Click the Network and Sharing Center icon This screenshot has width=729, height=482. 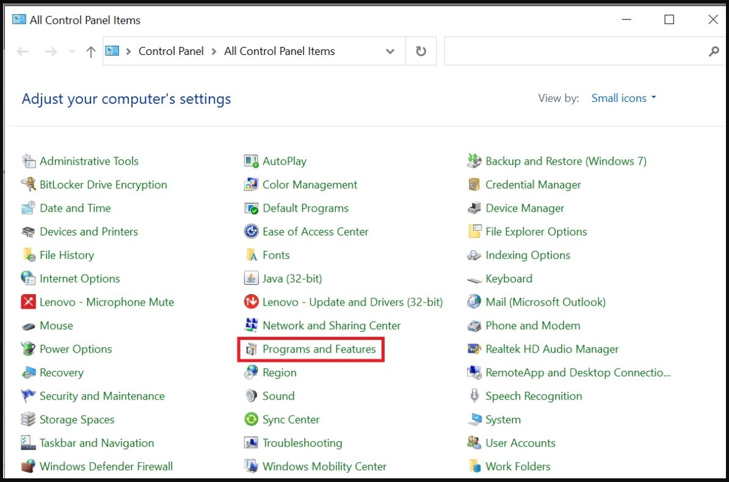click(x=251, y=325)
